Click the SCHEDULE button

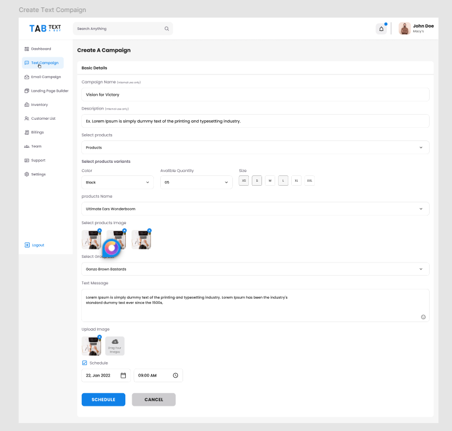point(103,399)
